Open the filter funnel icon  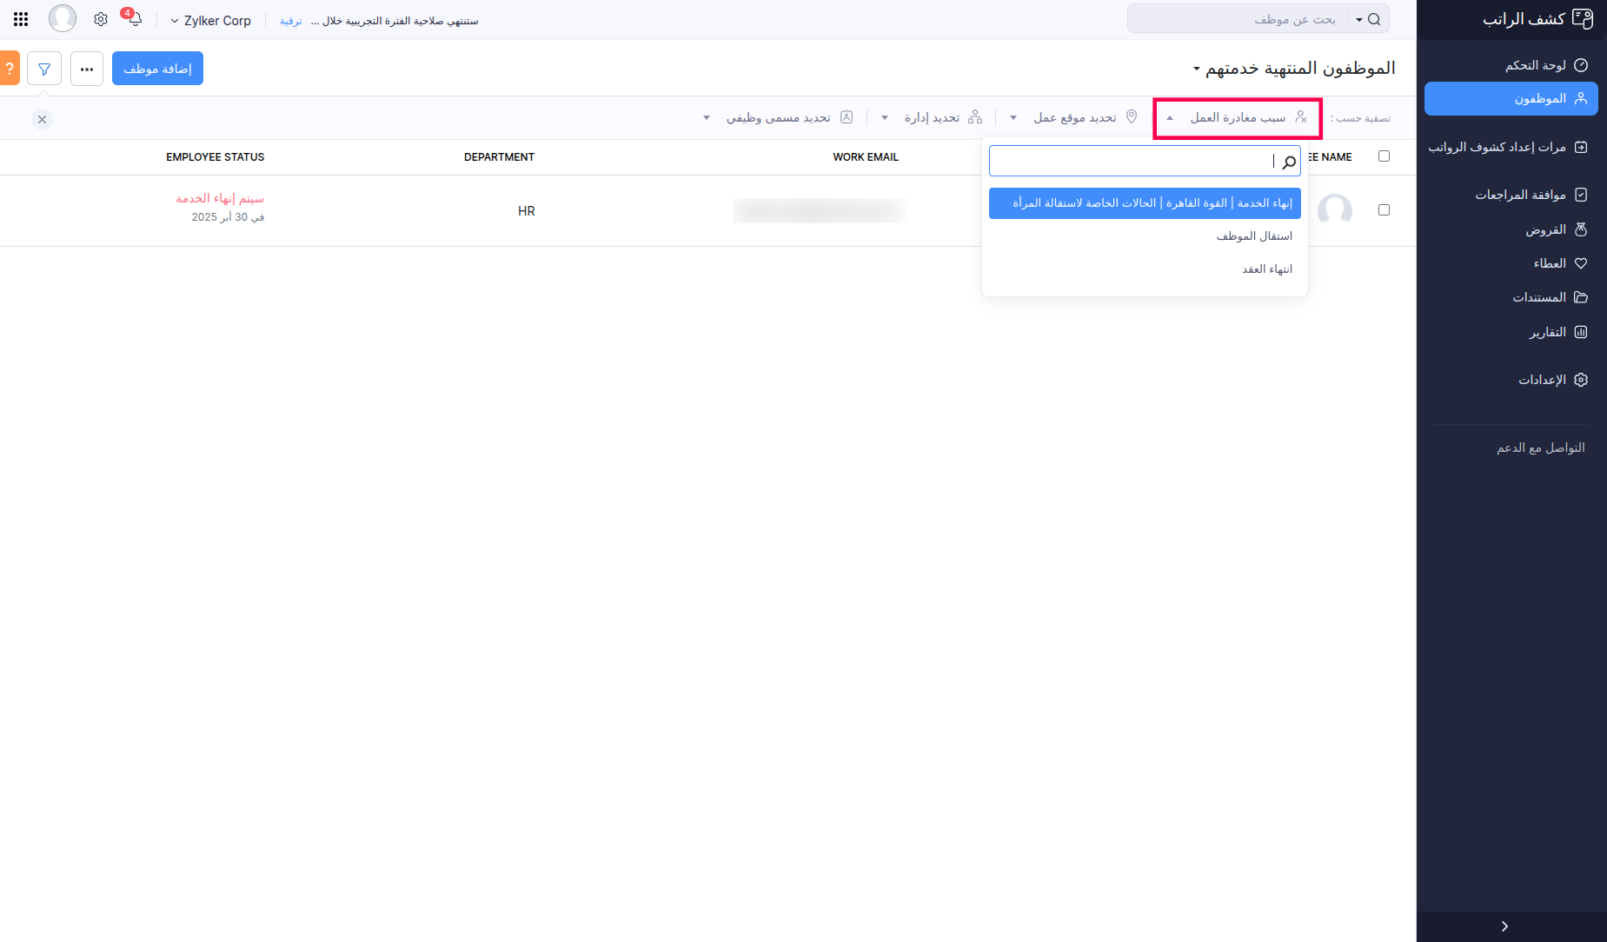tap(44, 68)
